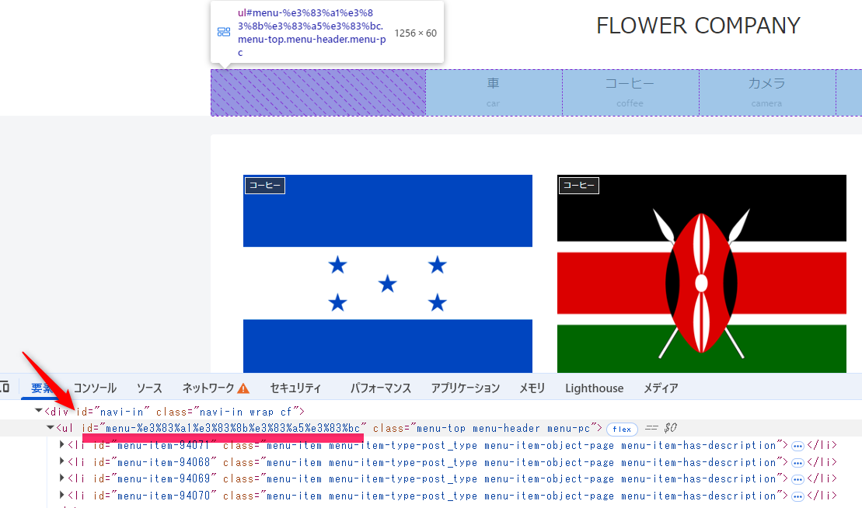The width and height of the screenshot is (862, 508).
Task: Expand the menu-item-94071 li node arrow
Action: pos(63,445)
